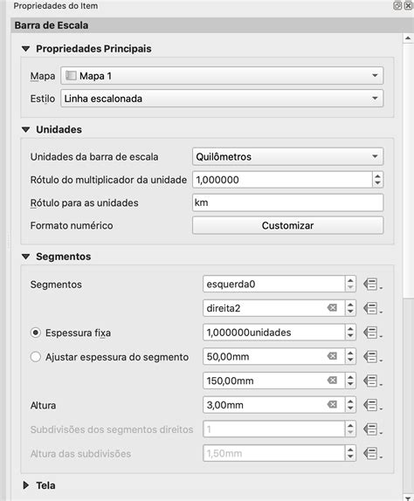Open data-defined override for right segments (direita2)
The width and height of the screenshot is (414, 501).
coord(372,308)
